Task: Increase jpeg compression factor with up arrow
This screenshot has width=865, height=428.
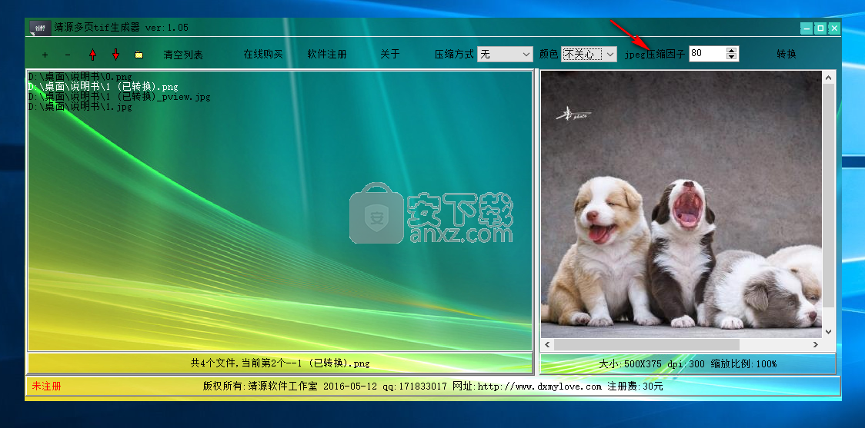Action: click(x=732, y=50)
